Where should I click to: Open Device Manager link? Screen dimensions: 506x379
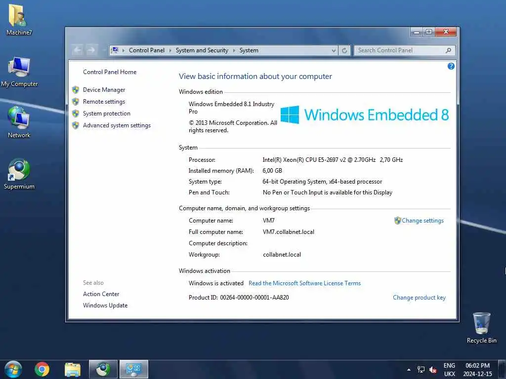(104, 90)
